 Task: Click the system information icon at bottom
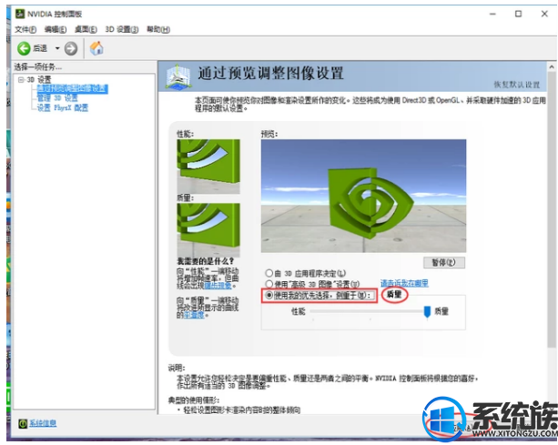coord(23,424)
